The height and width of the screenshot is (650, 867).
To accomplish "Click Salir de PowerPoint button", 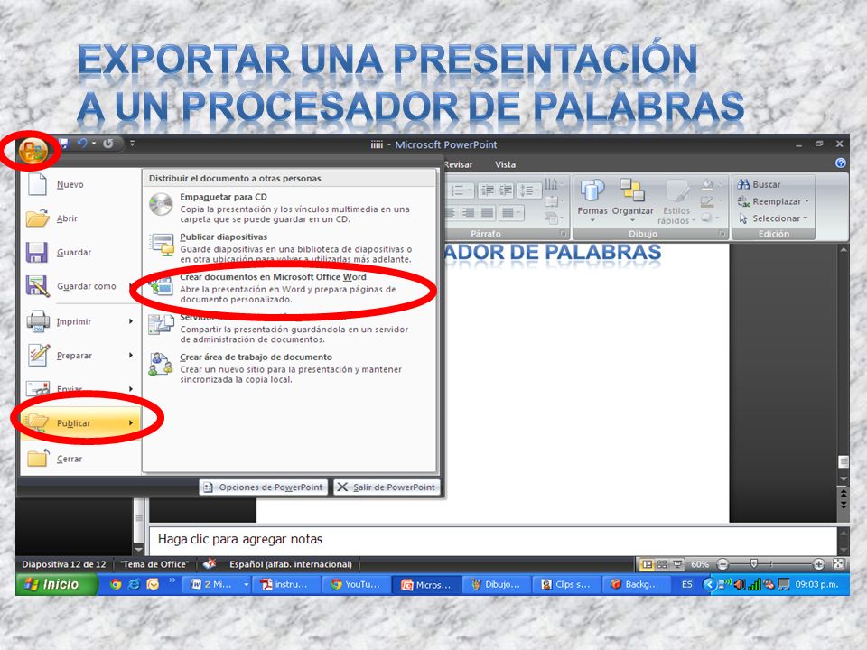I will tap(387, 487).
